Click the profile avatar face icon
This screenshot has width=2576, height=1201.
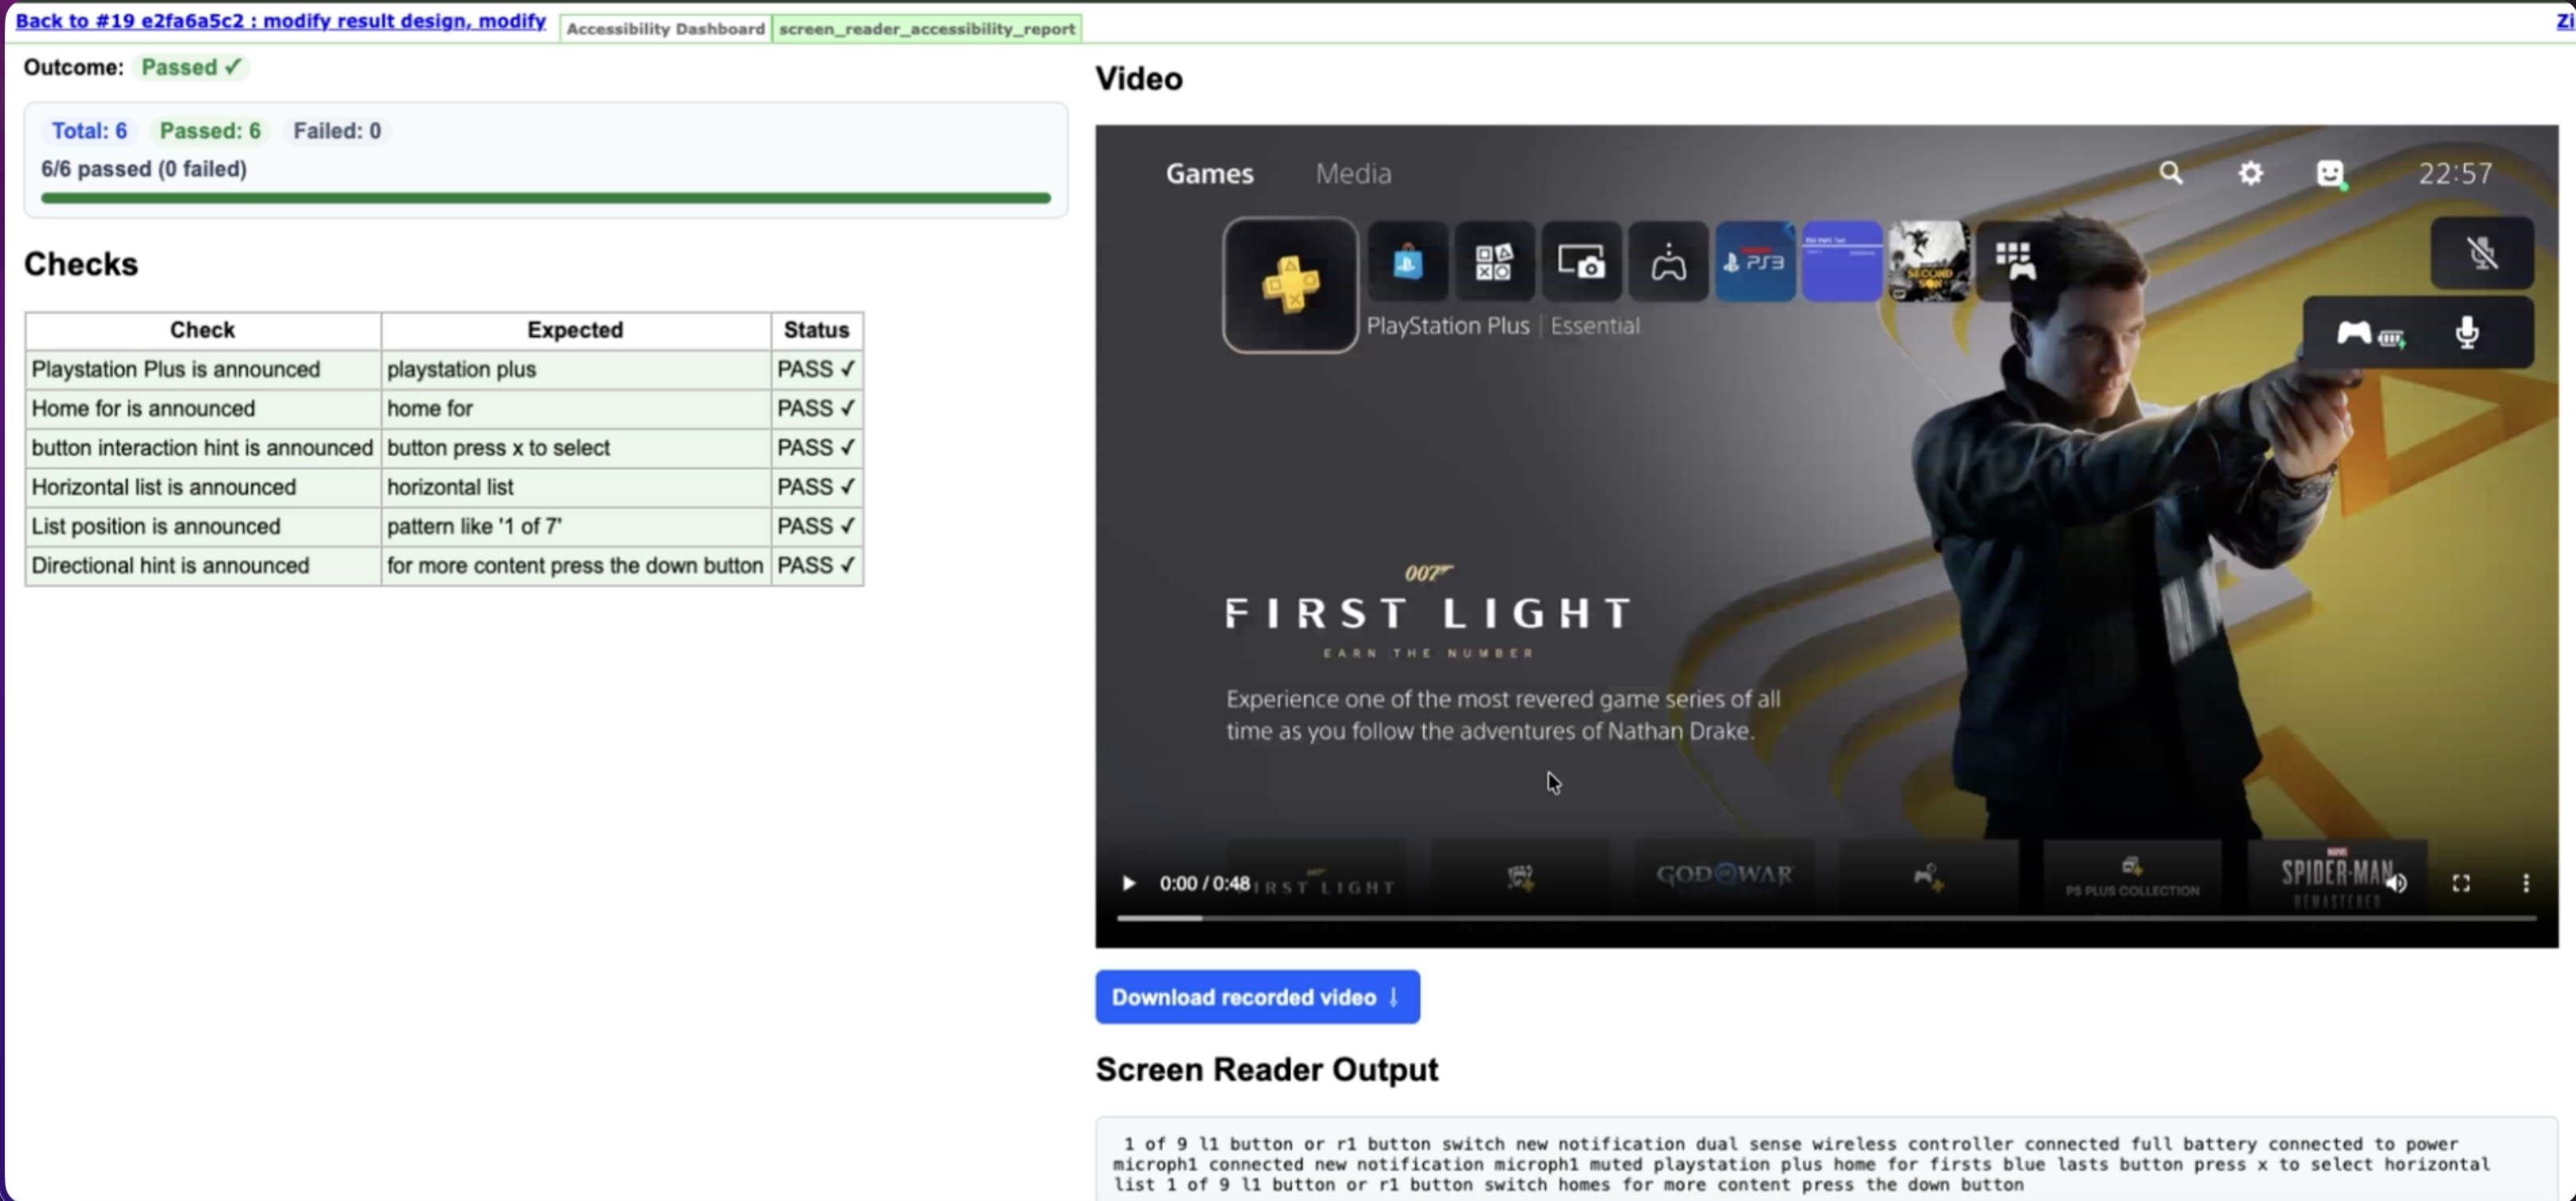coord(2331,174)
